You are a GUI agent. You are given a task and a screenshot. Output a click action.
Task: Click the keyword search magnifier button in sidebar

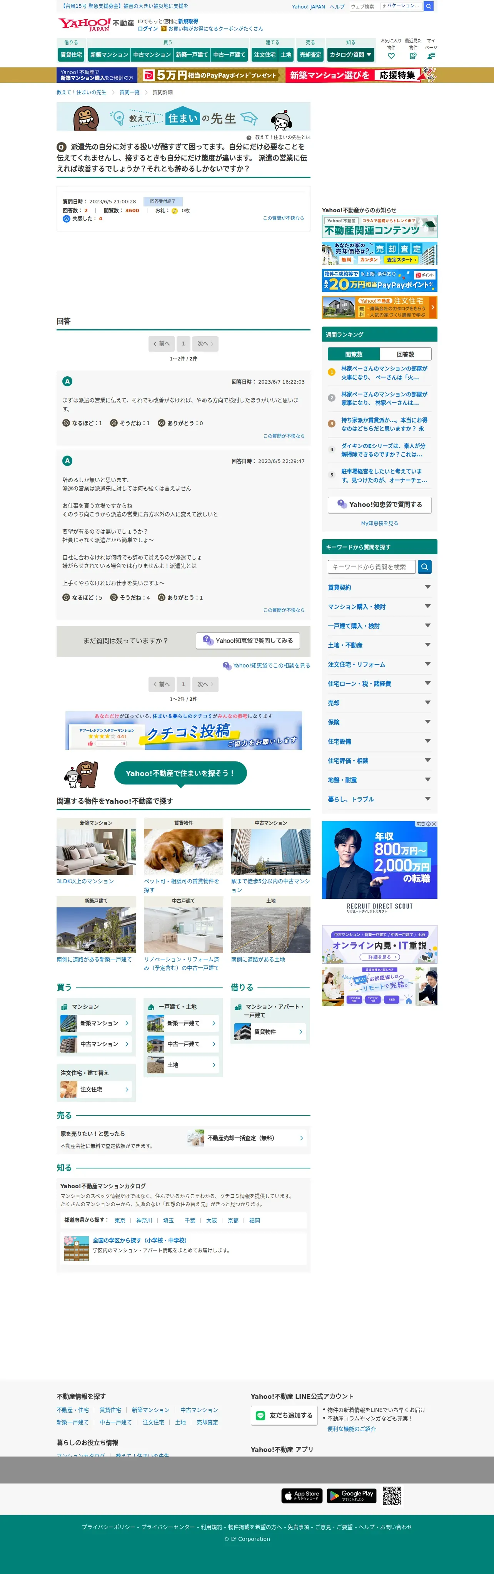click(x=424, y=567)
